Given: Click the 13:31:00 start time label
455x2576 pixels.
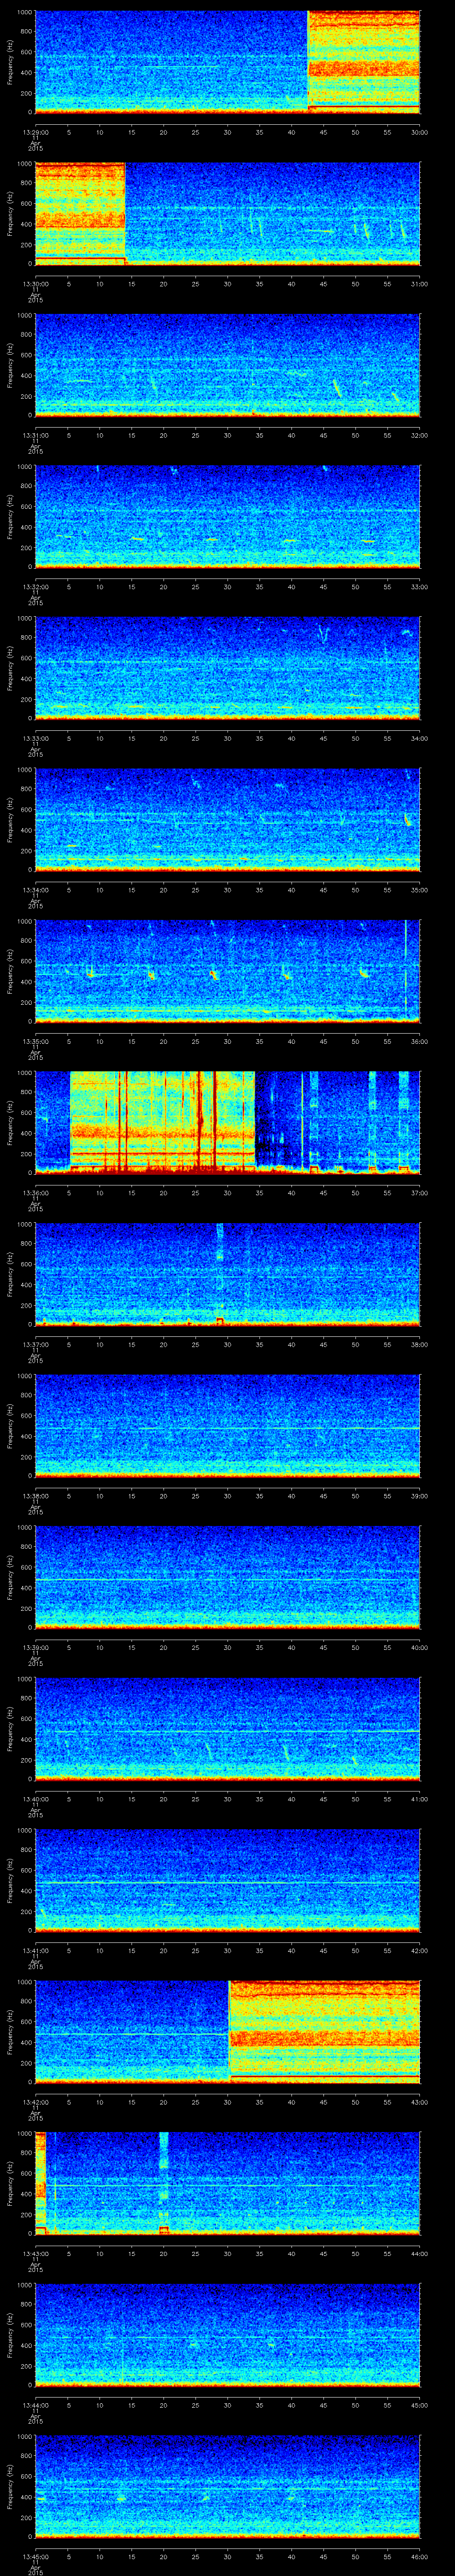Looking at the screenshot, I should pyautogui.click(x=35, y=435).
